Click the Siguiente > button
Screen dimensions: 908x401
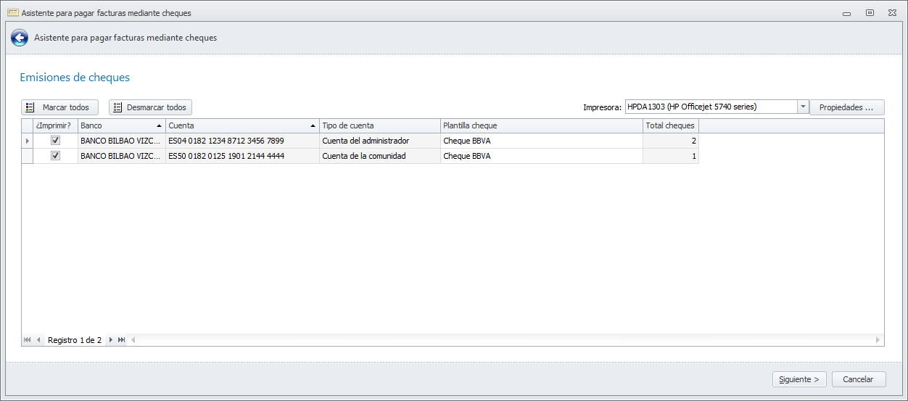(798, 379)
